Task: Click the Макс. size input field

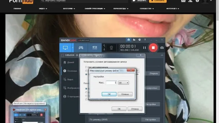Action: click(x=111, y=83)
